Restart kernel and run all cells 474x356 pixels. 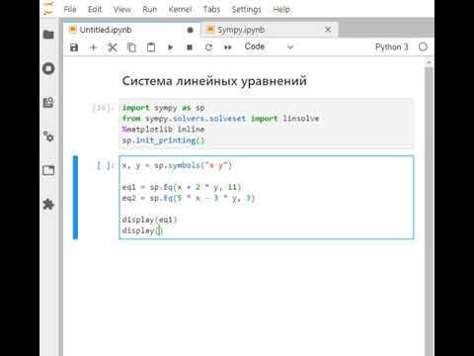pyautogui.click(x=228, y=47)
